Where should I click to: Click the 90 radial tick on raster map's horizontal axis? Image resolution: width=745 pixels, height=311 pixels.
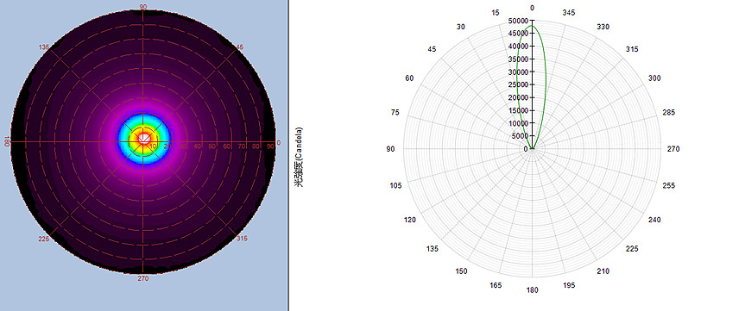(270, 146)
